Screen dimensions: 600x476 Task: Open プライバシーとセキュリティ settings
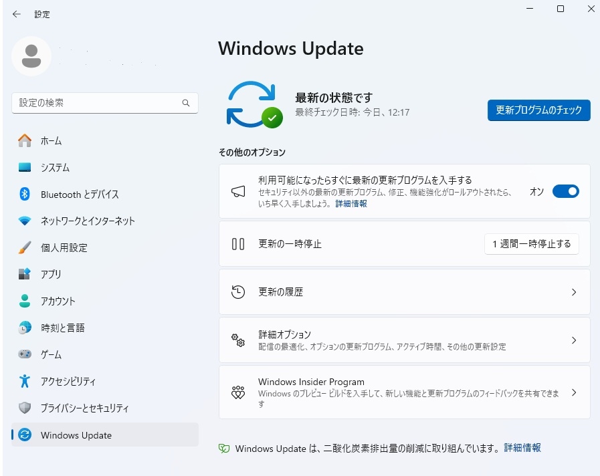coord(105,408)
